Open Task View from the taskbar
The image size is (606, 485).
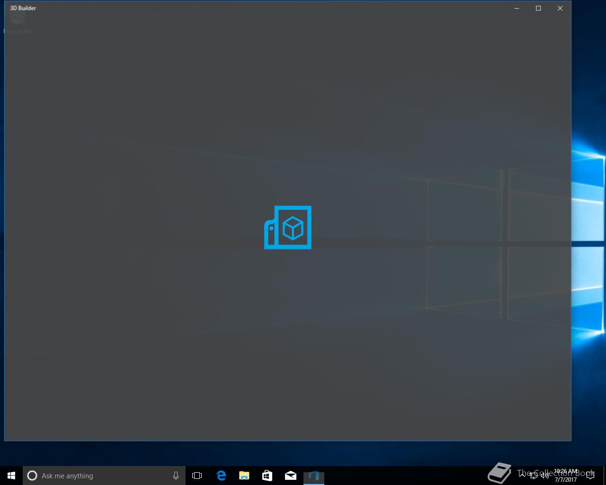[197, 476]
